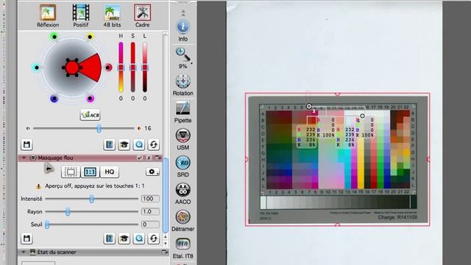Open help question mark in color panel
Viewport: 471px width, 265px height.
(x=110, y=144)
